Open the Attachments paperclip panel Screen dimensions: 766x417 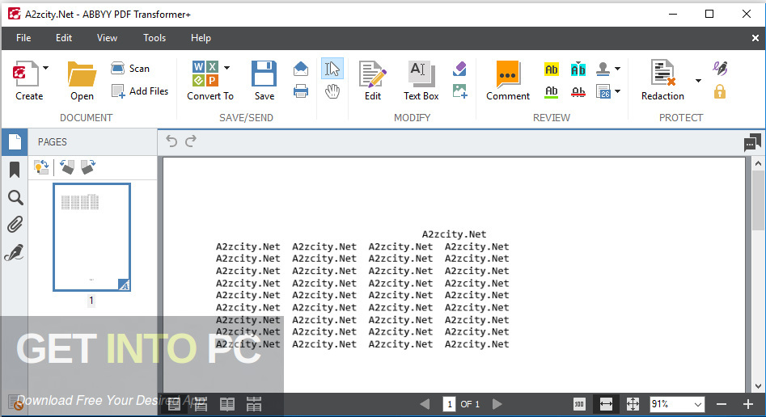tap(15, 225)
